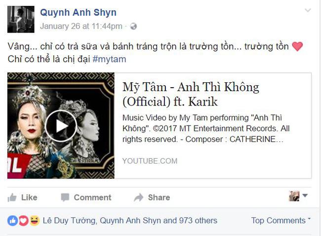Open the acting-as profile selector dropdown
The image size is (321, 236).
(298, 196)
